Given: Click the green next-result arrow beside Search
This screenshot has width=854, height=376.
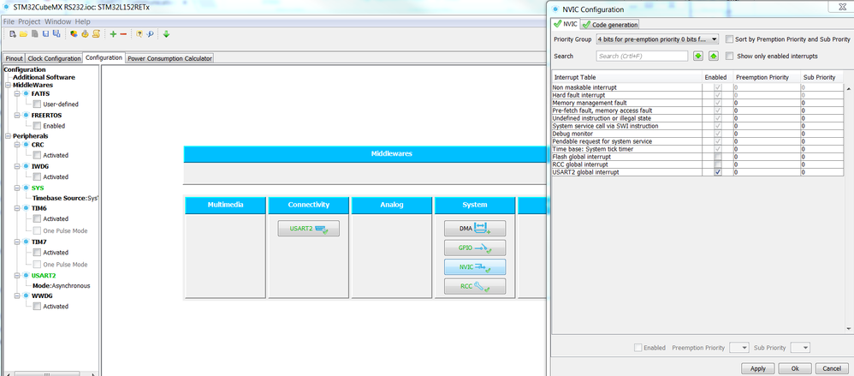Looking at the screenshot, I should click(x=698, y=57).
